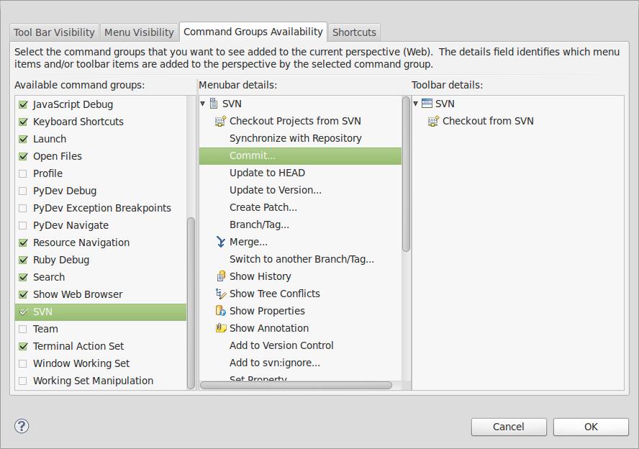This screenshot has width=639, height=449.
Task: Confirm with the OK button
Action: coord(591,427)
